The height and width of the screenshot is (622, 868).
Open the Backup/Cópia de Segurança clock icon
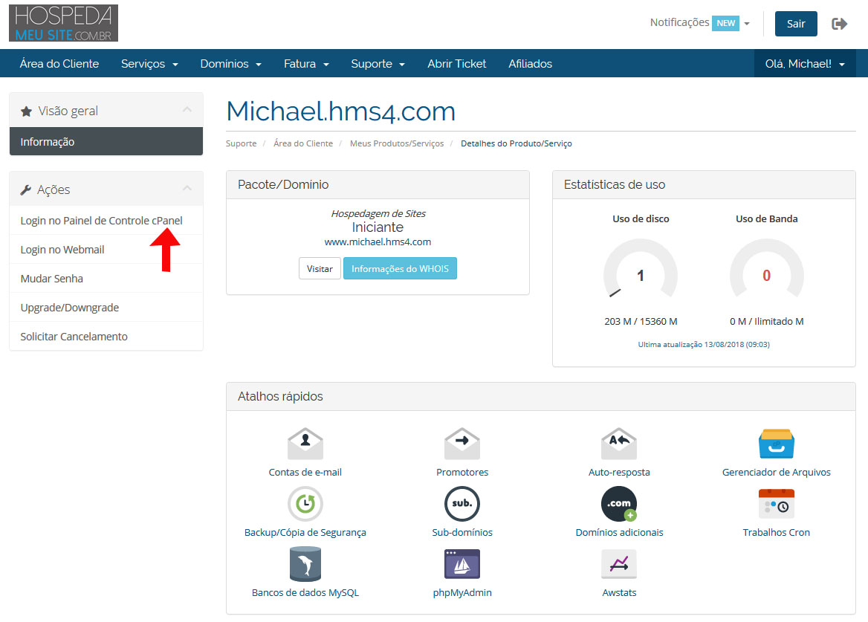[x=305, y=504]
